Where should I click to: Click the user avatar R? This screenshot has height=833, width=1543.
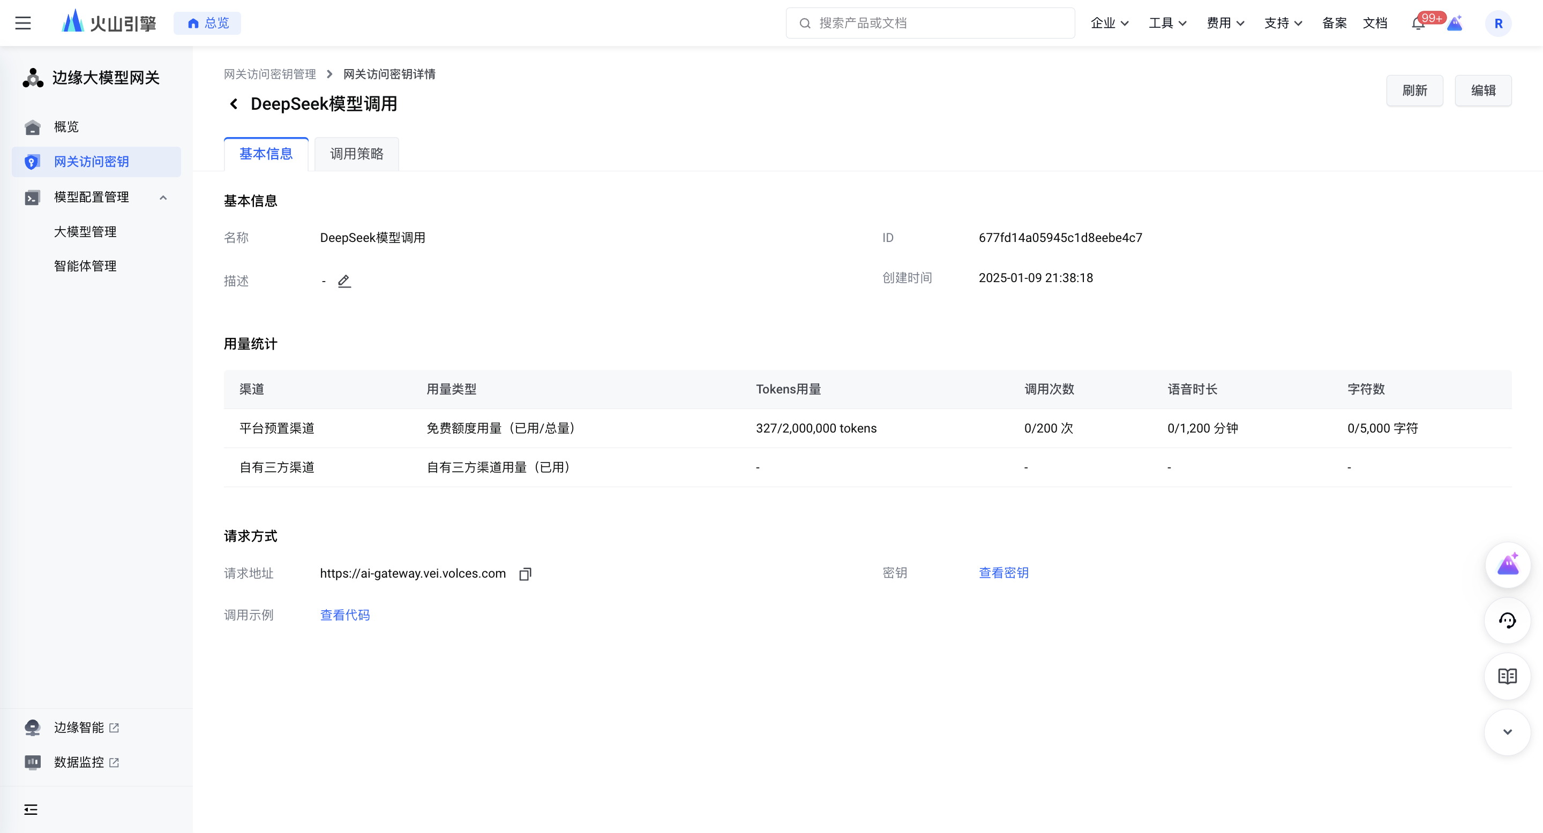pos(1497,24)
